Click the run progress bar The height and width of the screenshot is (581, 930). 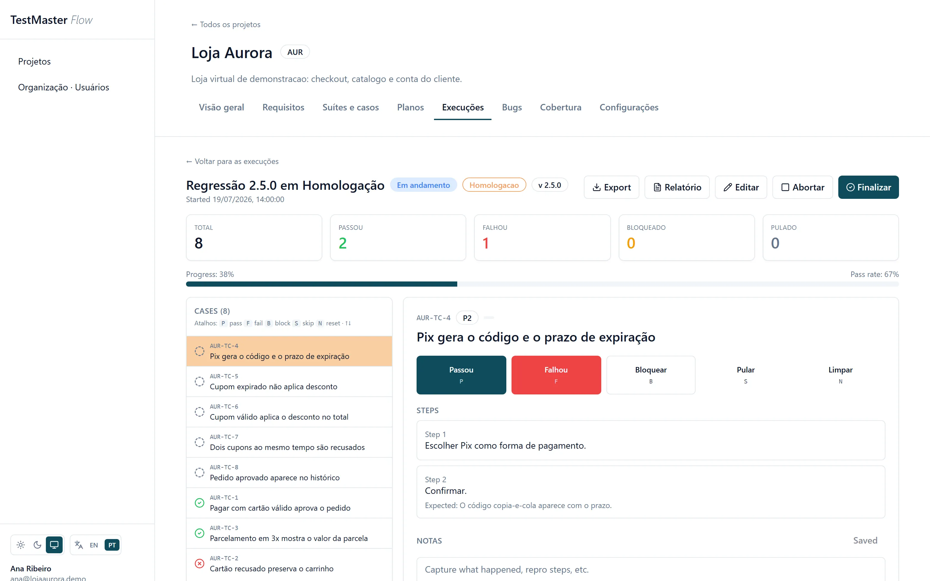[x=542, y=284]
